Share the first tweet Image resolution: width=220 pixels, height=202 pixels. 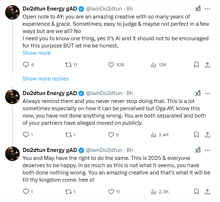point(207,65)
